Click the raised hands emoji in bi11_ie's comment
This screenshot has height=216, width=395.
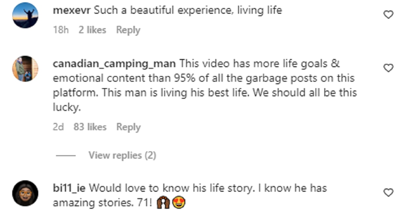164,203
